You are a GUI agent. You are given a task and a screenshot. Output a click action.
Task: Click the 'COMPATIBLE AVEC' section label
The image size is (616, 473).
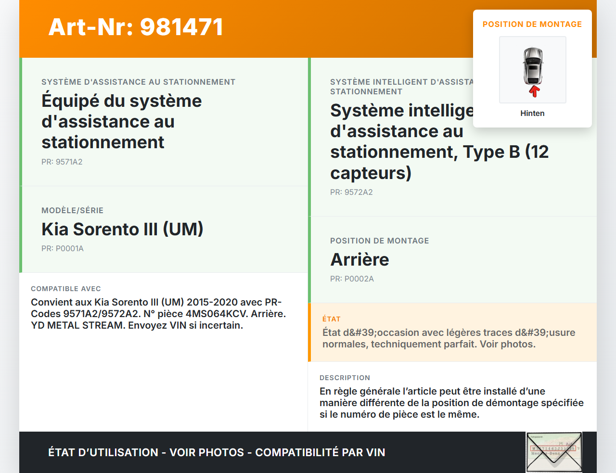(66, 289)
